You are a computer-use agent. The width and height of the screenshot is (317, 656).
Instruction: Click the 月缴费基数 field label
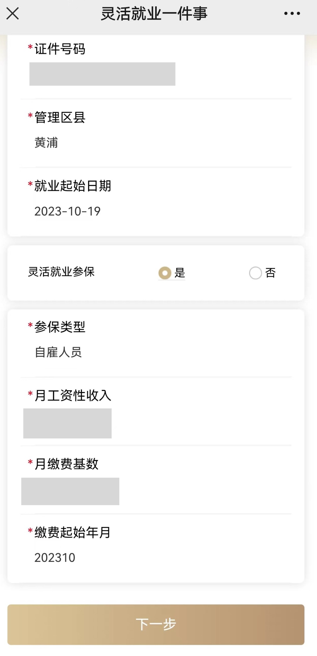tap(66, 464)
